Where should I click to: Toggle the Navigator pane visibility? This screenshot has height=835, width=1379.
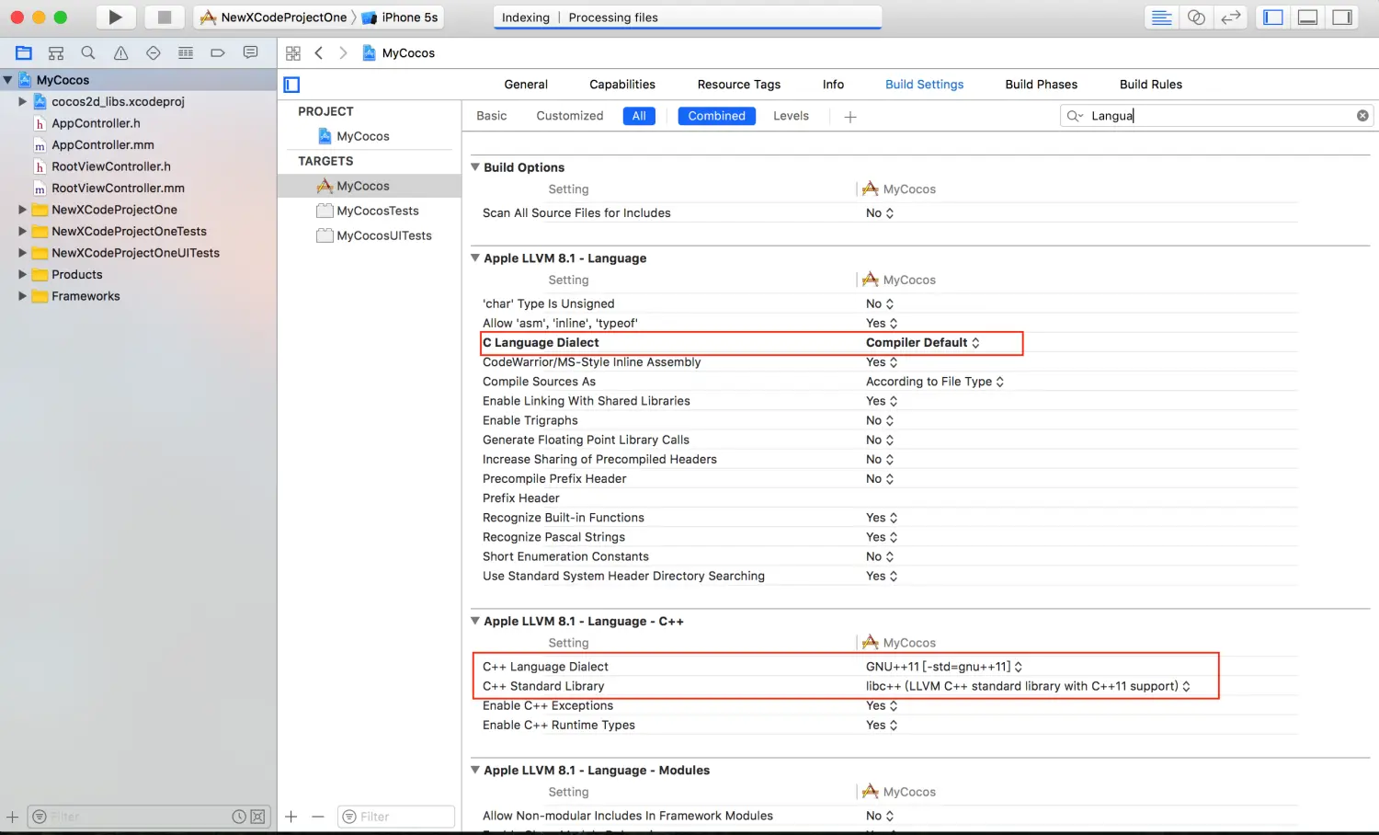pos(1273,17)
